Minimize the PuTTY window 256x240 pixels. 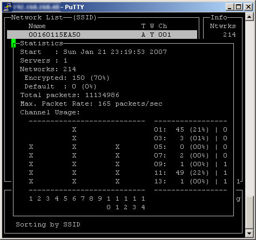click(230, 7)
